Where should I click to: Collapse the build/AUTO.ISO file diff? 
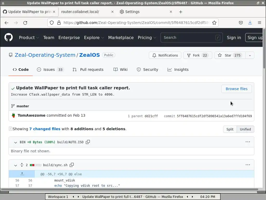(x=15, y=142)
